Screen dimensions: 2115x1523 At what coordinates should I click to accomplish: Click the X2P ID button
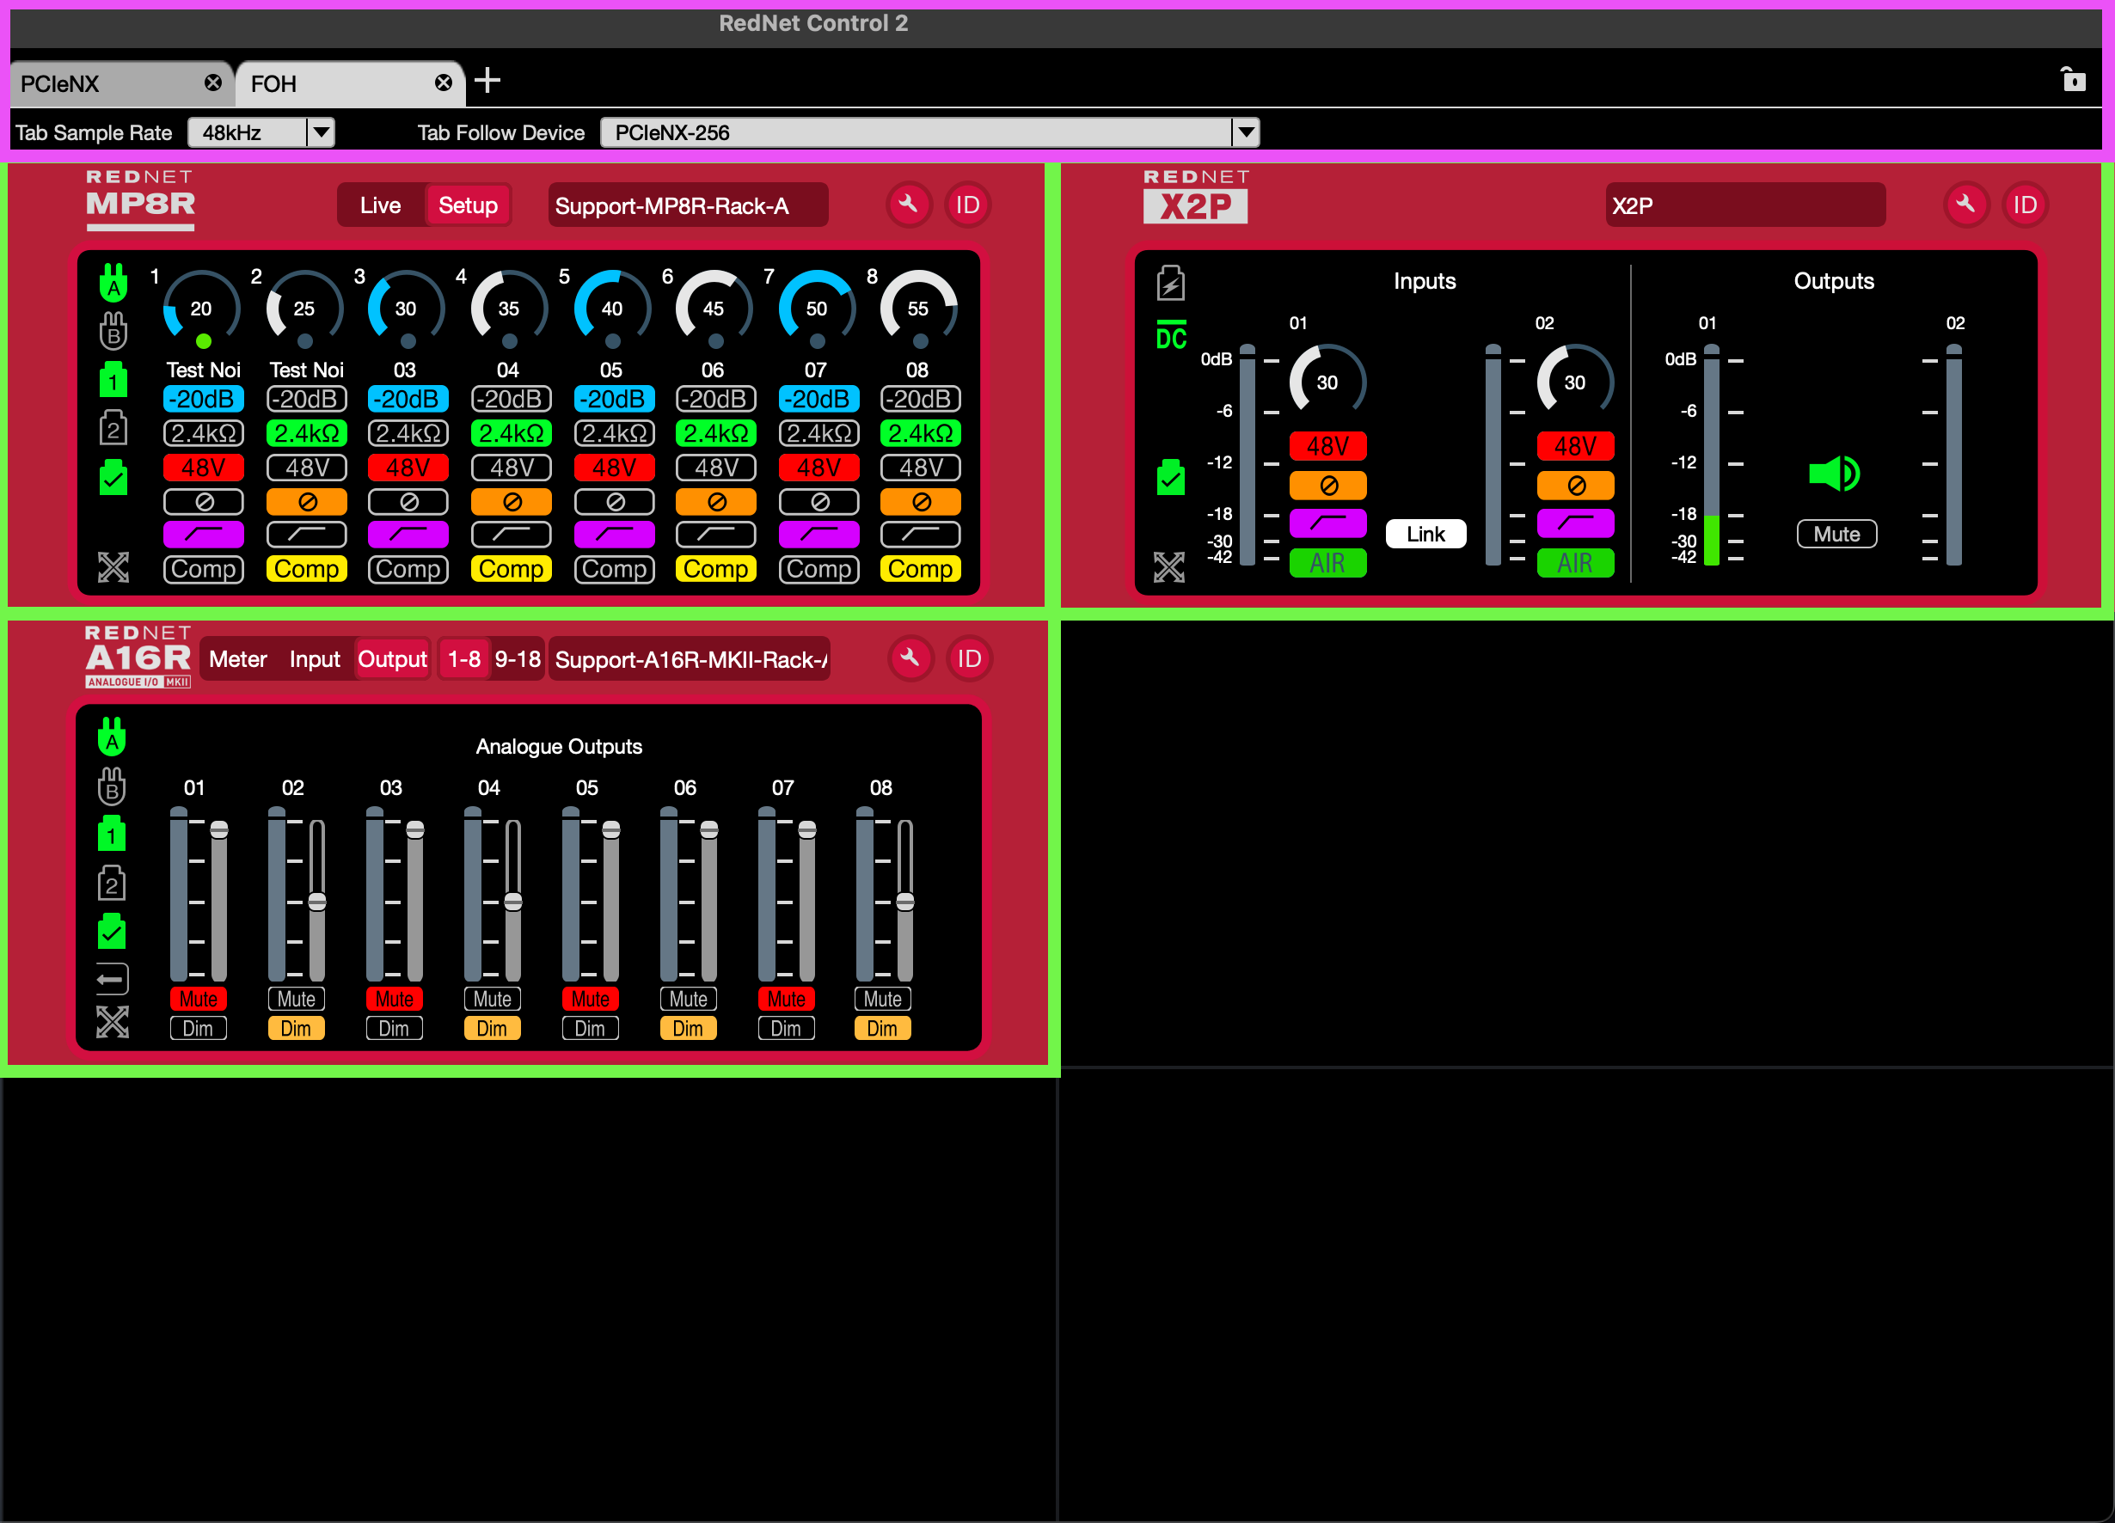[2026, 205]
